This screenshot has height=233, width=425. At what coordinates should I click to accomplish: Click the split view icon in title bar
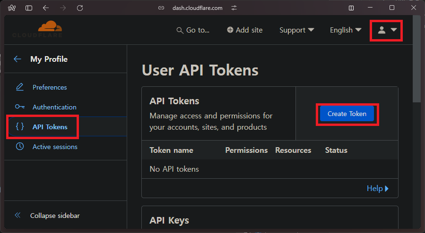[x=351, y=8]
